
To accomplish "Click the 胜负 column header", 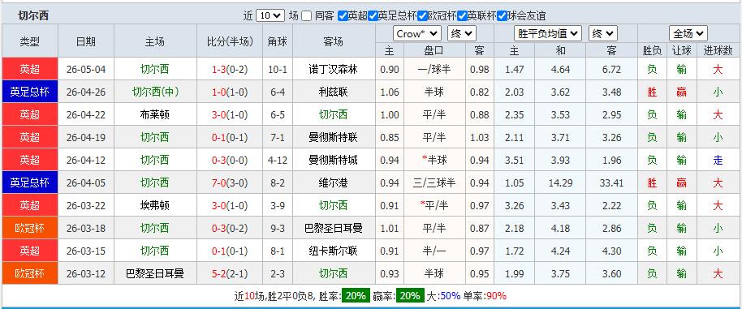I will click(x=652, y=50).
